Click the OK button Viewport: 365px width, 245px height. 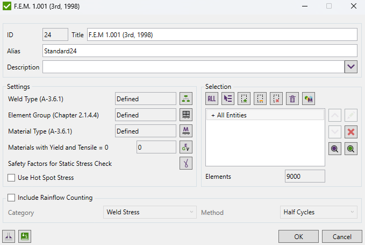tap(298, 236)
